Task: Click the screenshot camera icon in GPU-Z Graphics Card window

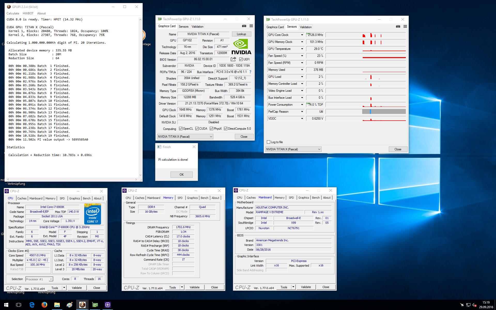Action: (244, 26)
